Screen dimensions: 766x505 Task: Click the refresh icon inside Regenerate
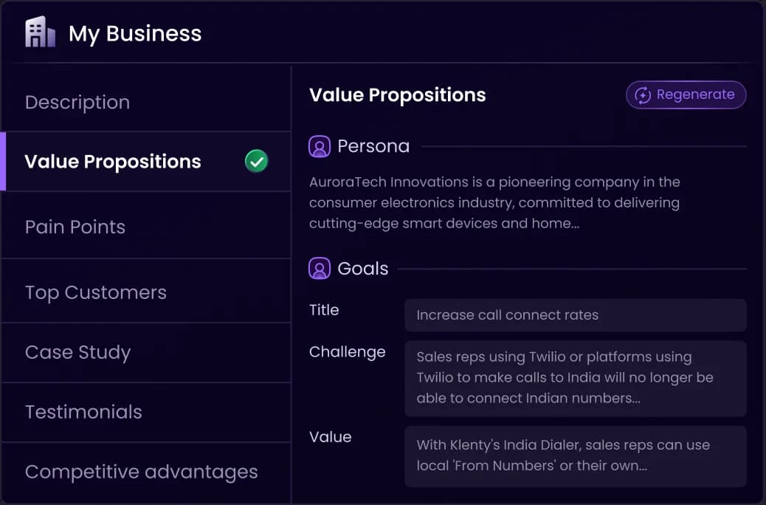tap(643, 95)
